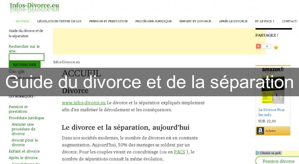Click the red Google +1 share icon
The width and height of the screenshot is (299, 164).
(x=258, y=46)
